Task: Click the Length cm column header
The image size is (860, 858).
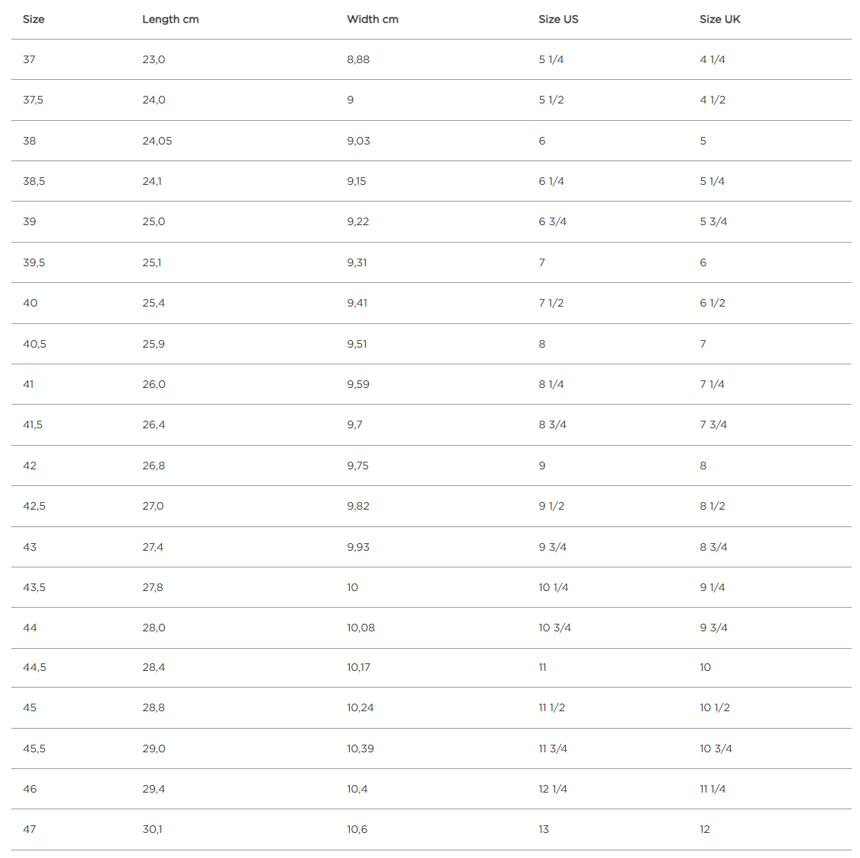Action: coord(170,19)
